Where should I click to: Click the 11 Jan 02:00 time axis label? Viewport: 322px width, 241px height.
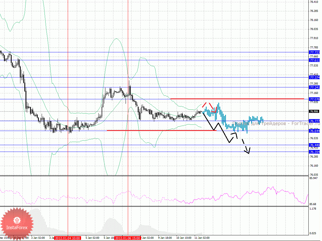[202, 238]
